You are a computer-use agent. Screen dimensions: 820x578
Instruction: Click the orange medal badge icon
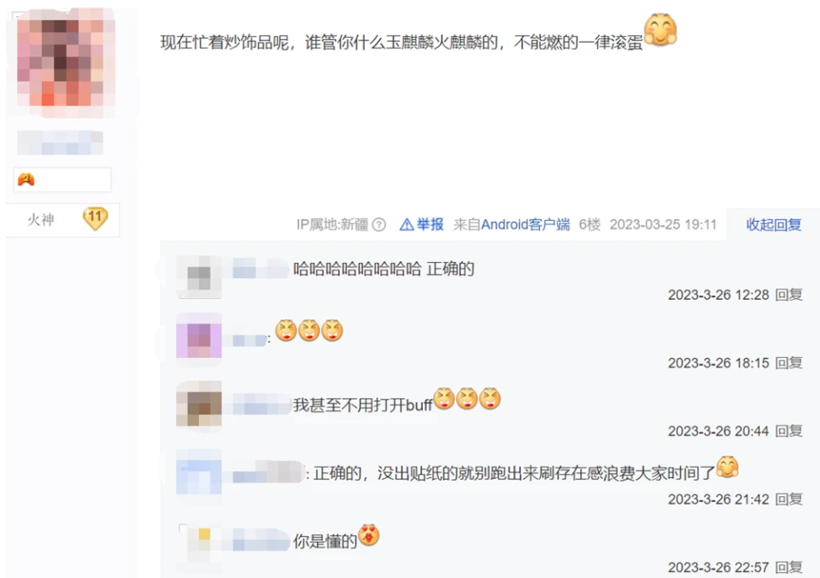[x=26, y=180]
